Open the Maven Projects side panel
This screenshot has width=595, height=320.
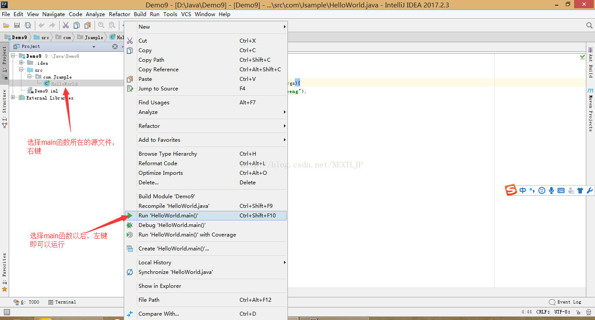pos(591,110)
